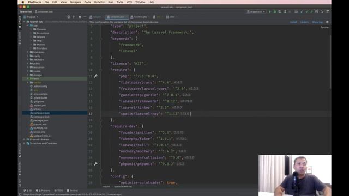Open the Favorites tool window sidebar tab

(20, 169)
